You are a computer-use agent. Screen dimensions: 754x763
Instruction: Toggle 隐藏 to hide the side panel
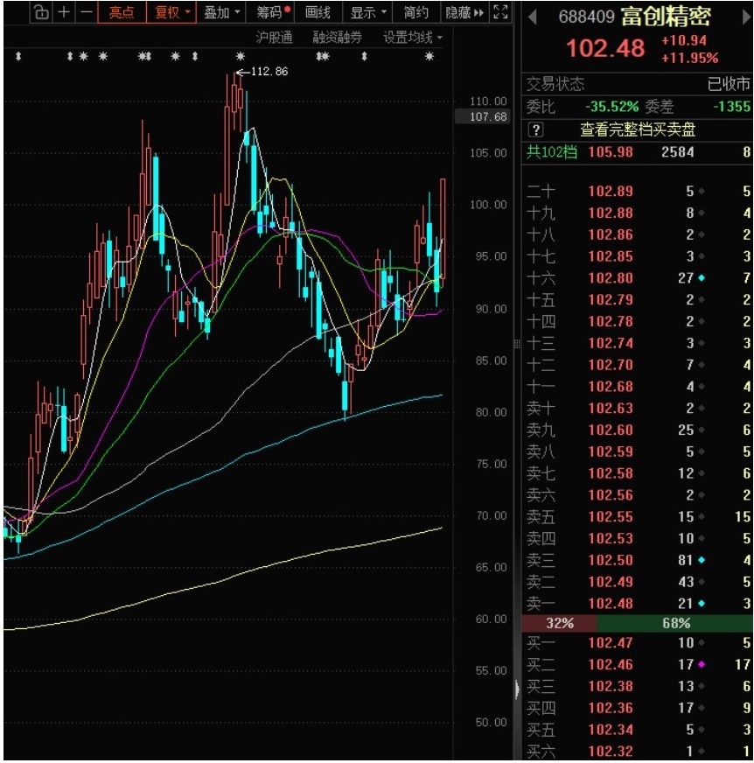point(464,12)
